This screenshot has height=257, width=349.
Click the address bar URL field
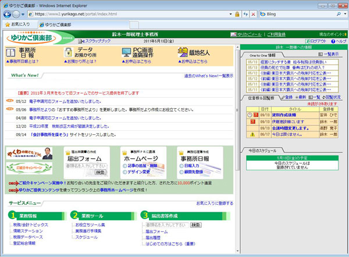point(130,14)
